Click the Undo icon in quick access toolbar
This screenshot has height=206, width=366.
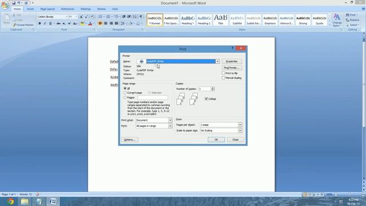pos(19,3)
